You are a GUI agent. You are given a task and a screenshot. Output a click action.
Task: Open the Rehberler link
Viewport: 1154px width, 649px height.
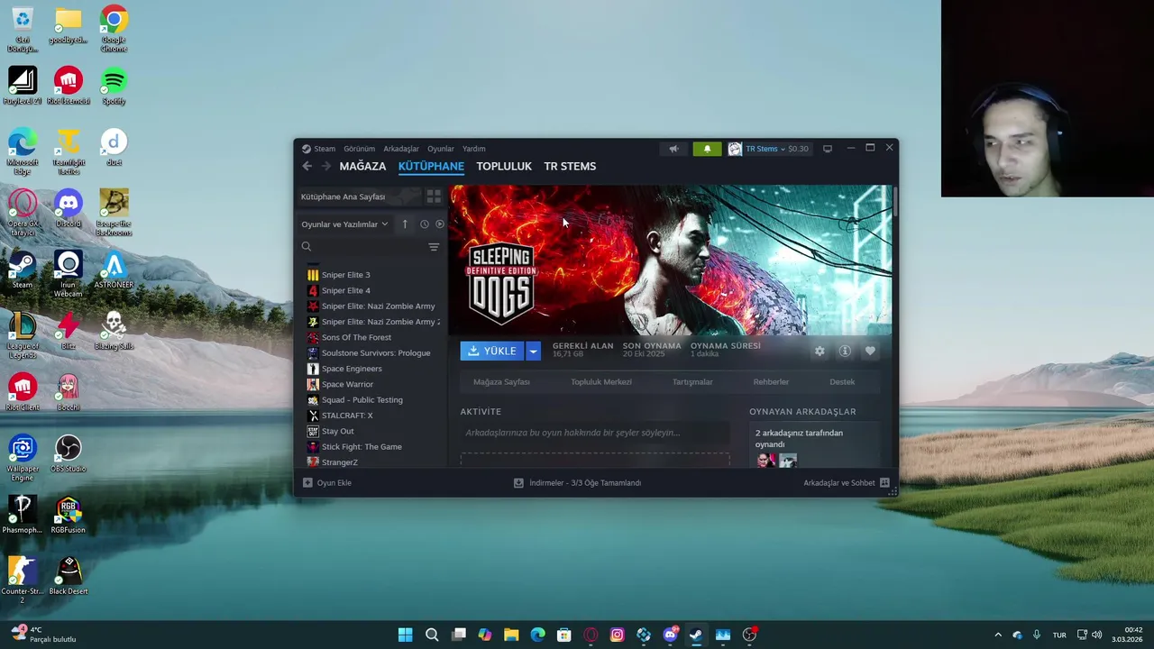pos(771,382)
